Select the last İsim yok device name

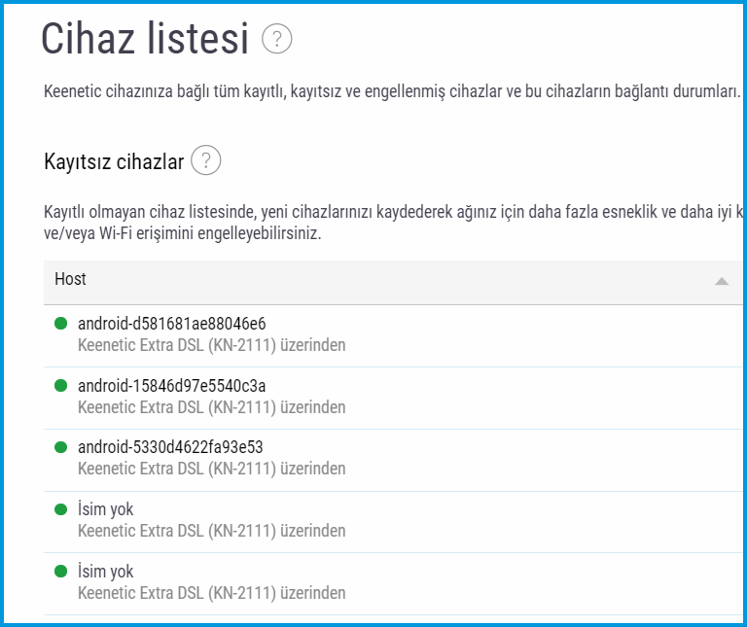point(105,572)
